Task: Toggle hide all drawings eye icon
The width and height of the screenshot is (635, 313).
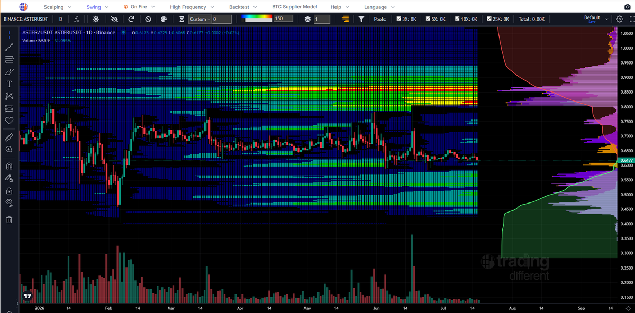Action: [9, 203]
